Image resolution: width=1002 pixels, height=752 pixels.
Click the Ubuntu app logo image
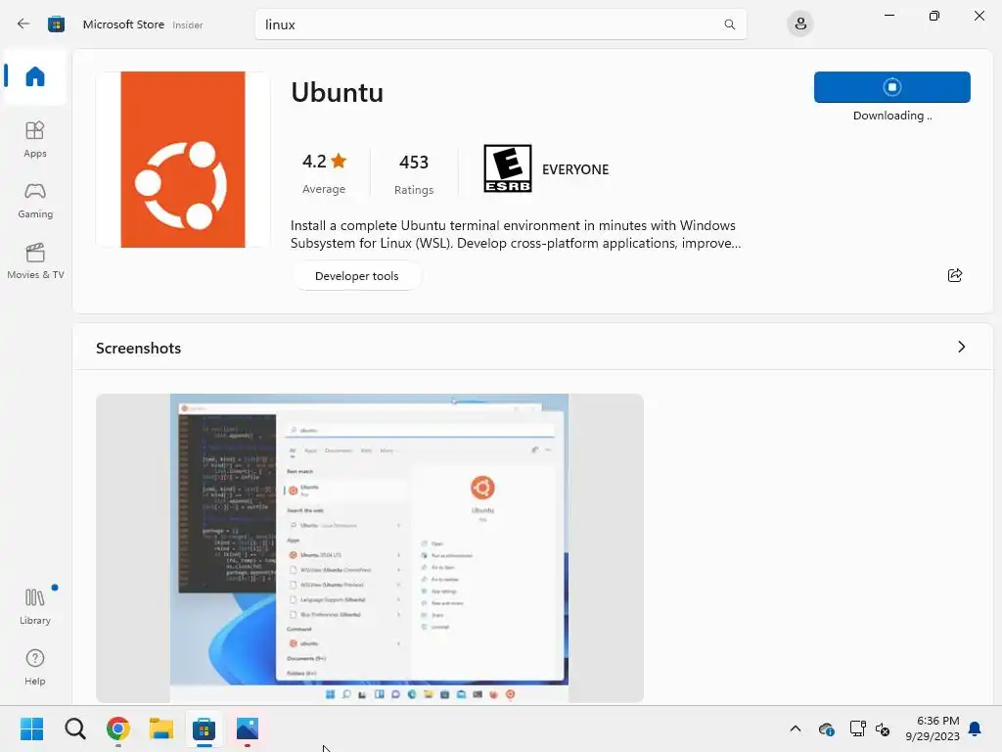(x=183, y=160)
